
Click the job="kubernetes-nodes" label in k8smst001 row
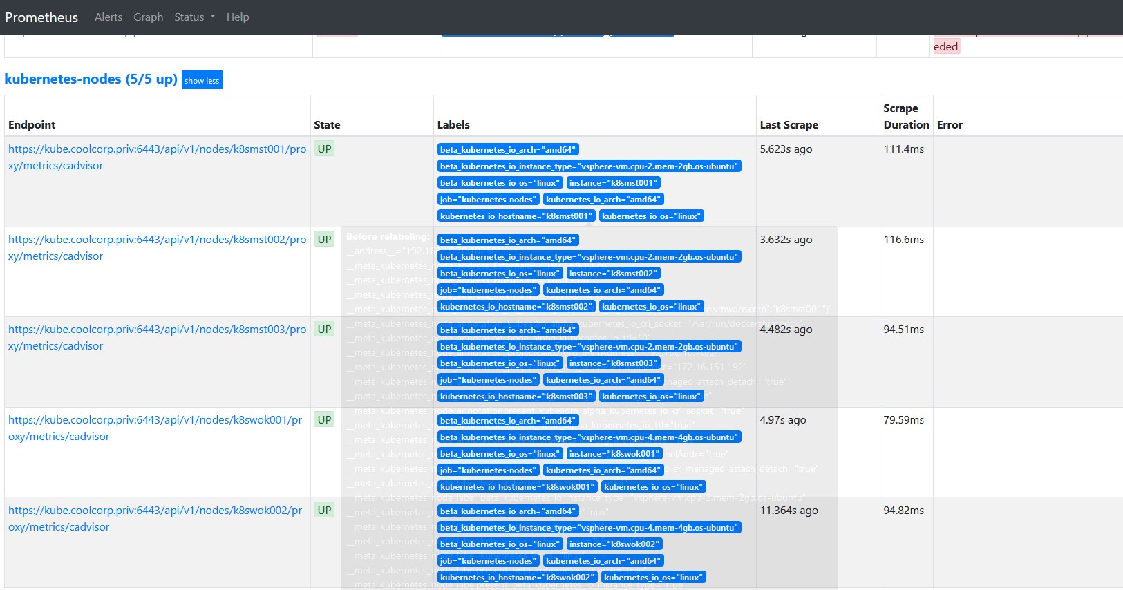pyautogui.click(x=488, y=200)
